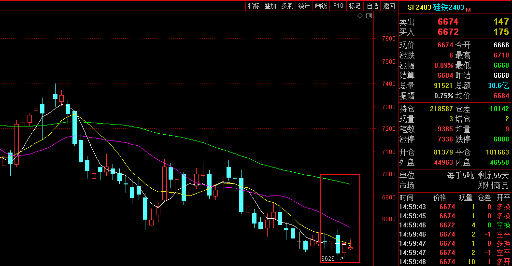This screenshot has width=512, height=266.
Task: Click the diamond icon above the chart
Action: point(360,16)
